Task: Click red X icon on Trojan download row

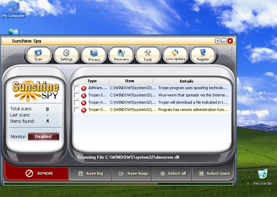Action: tap(83, 103)
